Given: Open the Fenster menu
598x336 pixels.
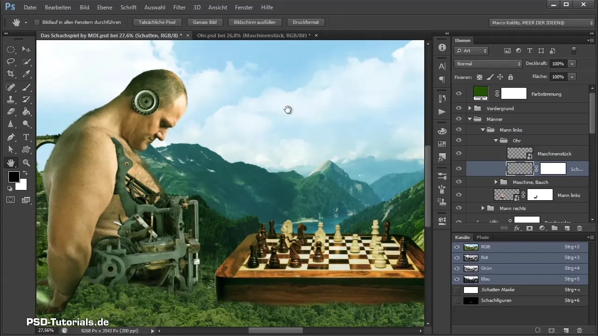Looking at the screenshot, I should pyautogui.click(x=244, y=7).
